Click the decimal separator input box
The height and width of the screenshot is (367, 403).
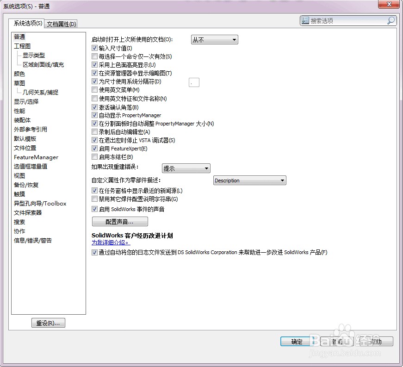pos(194,82)
